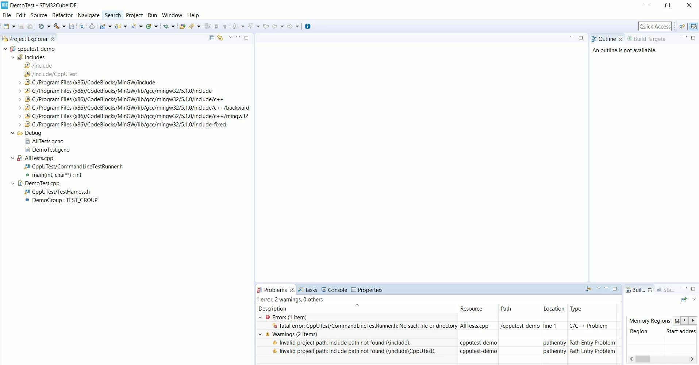Toggle the Show Whitespace Characters pilcrow icon

(225, 26)
